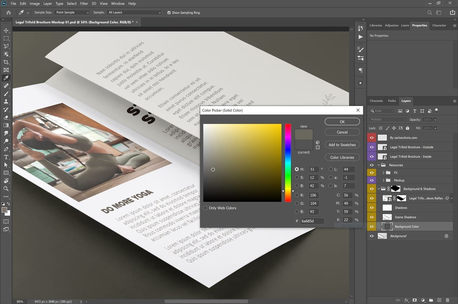Select the Gradient tool
This screenshot has height=304, width=458.
click(6, 125)
